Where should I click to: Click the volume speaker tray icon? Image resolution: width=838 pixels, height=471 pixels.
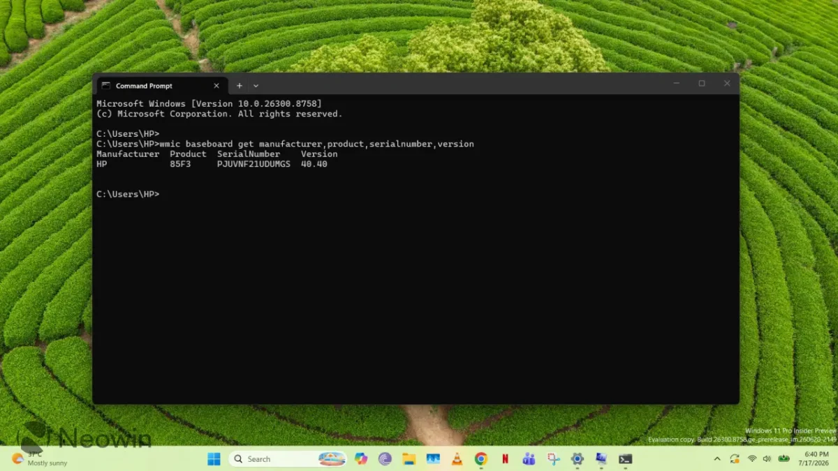(767, 458)
